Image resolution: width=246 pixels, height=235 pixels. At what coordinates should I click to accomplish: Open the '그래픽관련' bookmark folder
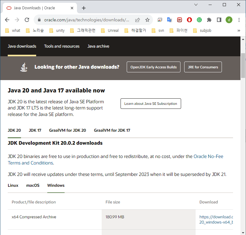pyautogui.click(x=83, y=30)
